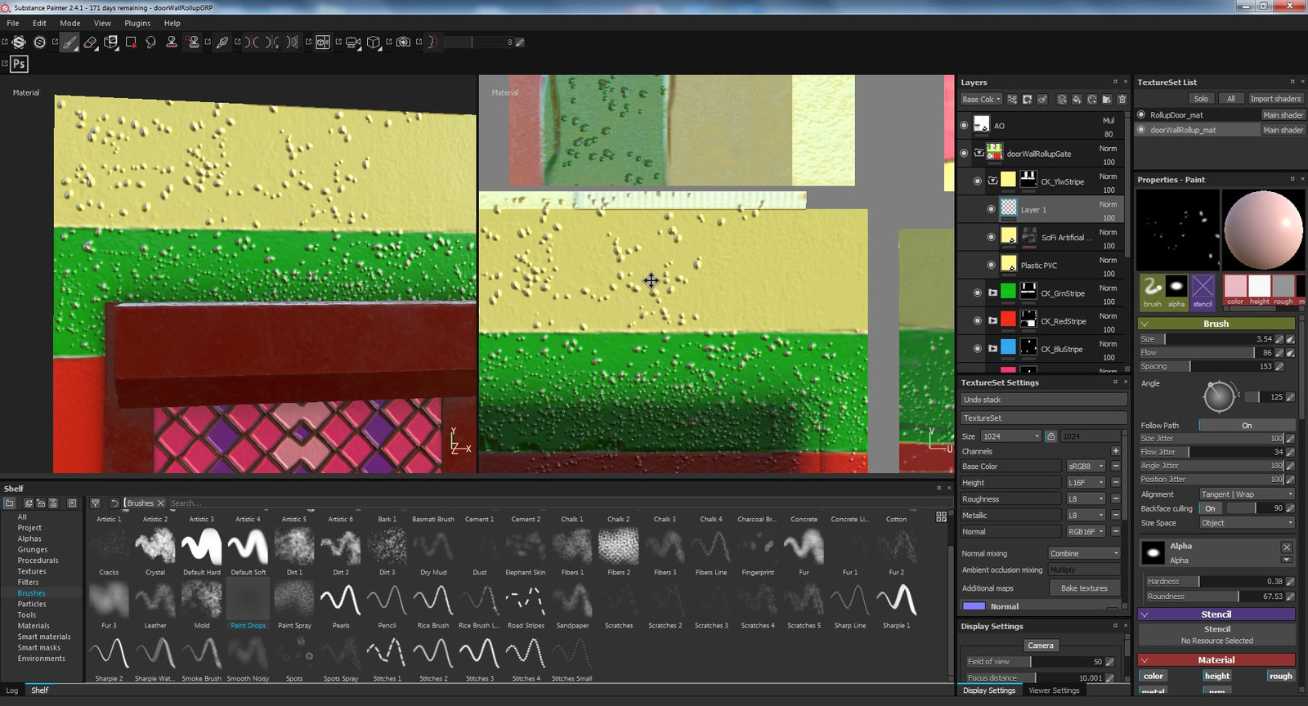Click the color swatch in Properties
Image resolution: width=1308 pixels, height=706 pixels.
pos(1235,285)
